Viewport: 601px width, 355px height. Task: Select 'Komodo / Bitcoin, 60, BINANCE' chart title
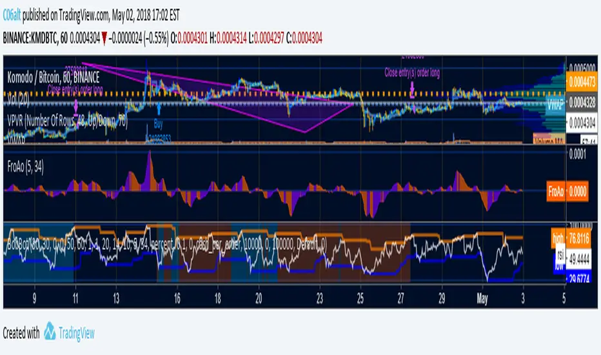[54, 78]
